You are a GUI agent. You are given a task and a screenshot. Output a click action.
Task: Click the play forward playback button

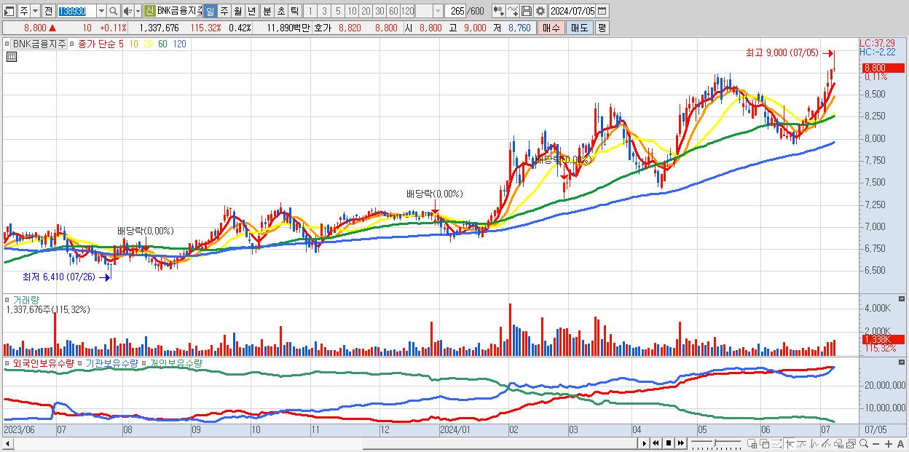tap(645, 443)
